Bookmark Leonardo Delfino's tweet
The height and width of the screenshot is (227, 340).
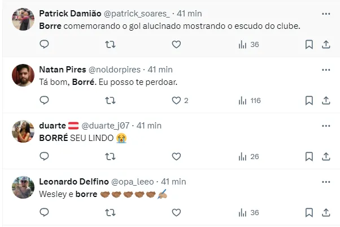309,212
